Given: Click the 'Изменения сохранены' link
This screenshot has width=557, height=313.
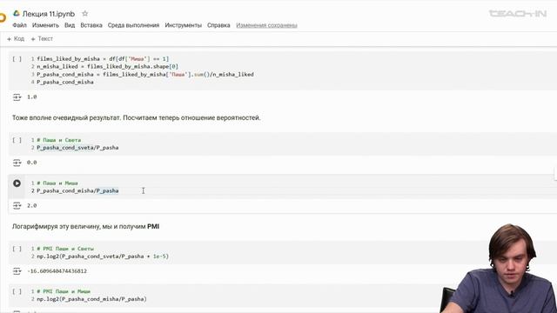Looking at the screenshot, I should (x=267, y=25).
